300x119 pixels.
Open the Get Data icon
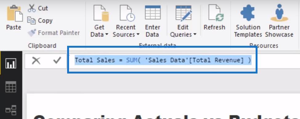pyautogui.click(x=101, y=13)
